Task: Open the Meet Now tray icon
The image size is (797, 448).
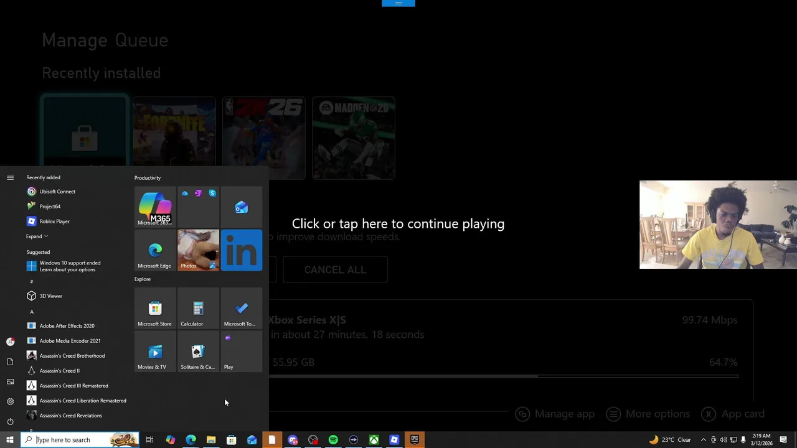Action: point(714,440)
